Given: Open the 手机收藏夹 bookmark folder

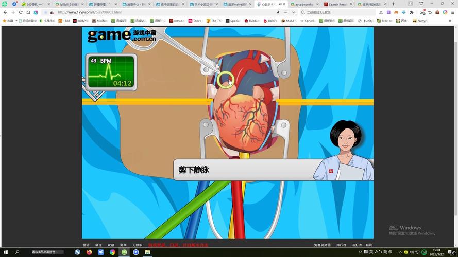Looking at the screenshot, I should [x=28, y=21].
